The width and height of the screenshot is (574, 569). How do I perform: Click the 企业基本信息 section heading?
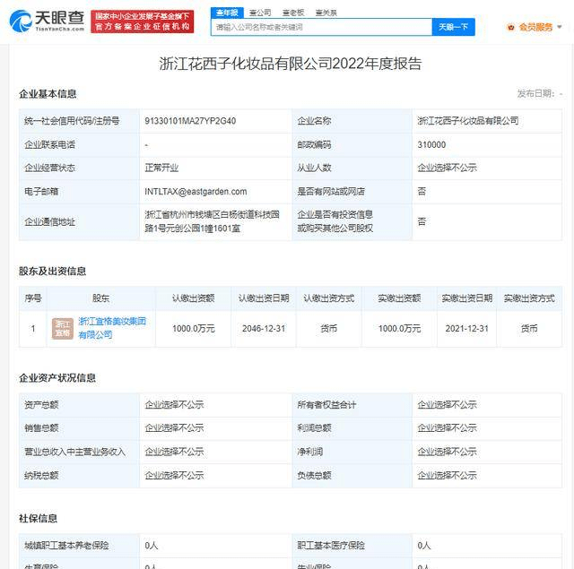(48, 94)
